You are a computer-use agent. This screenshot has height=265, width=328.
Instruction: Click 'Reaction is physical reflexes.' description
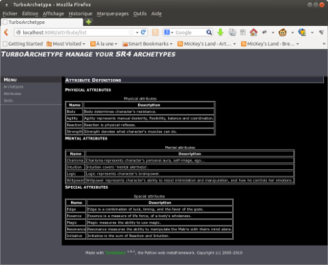point(110,125)
